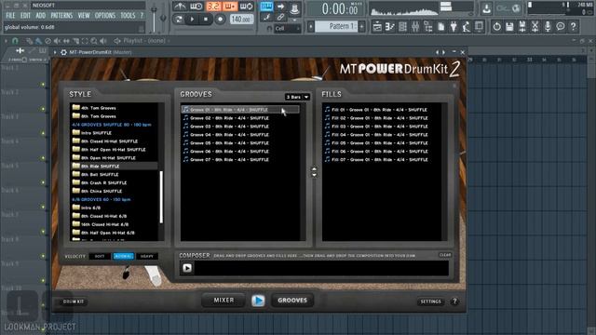Adjust the master volume vertical slider
This screenshot has width=596, height=335.
point(154,17)
